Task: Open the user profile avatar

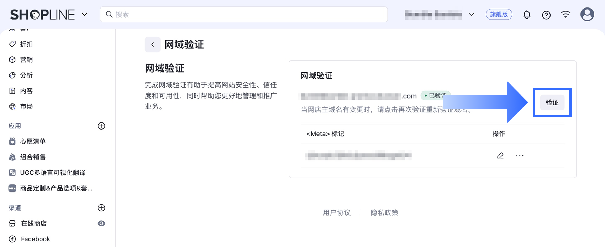Action: (x=587, y=15)
